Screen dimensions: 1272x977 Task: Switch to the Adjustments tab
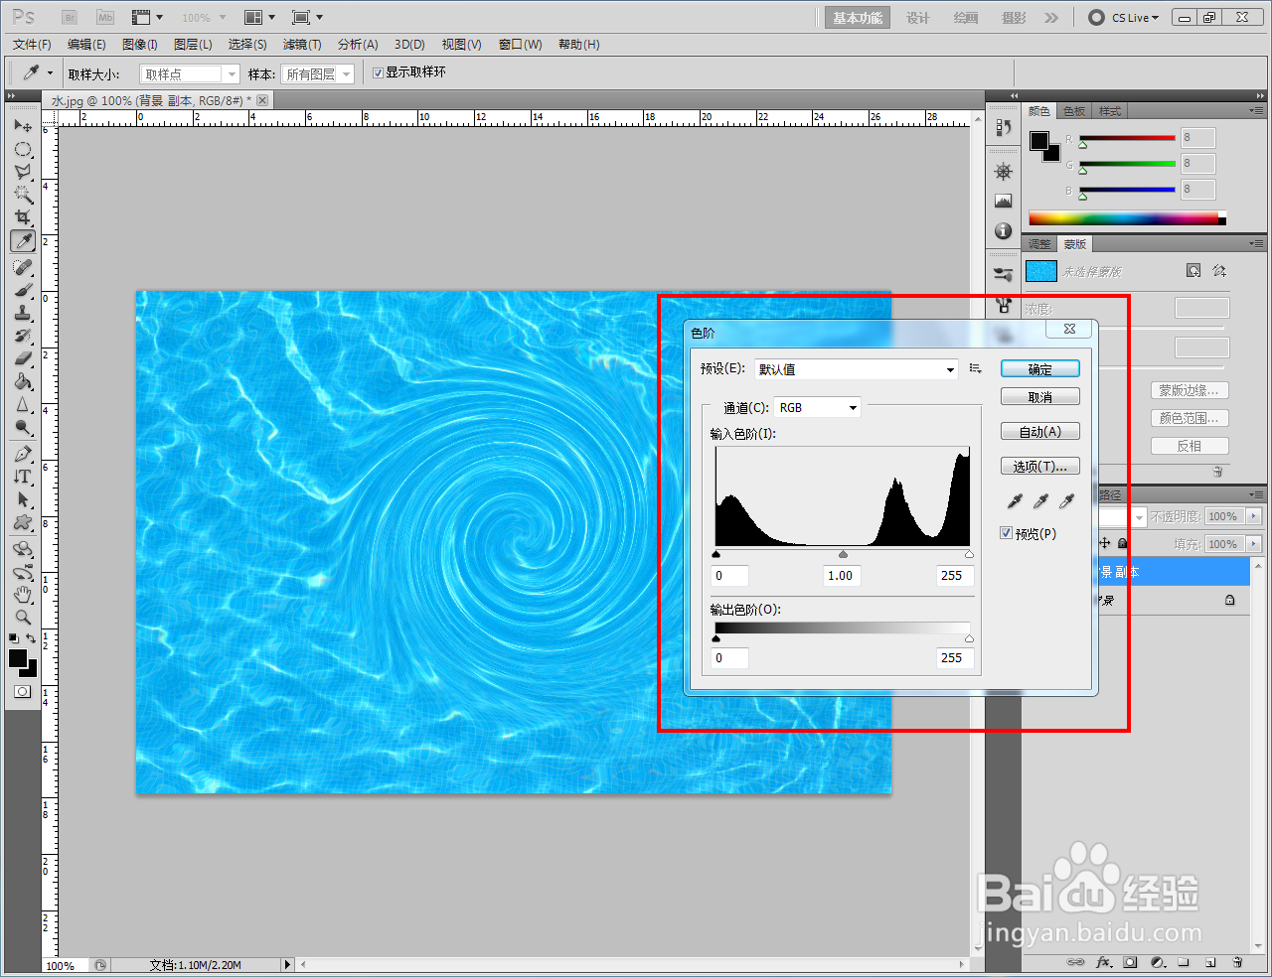click(x=1039, y=244)
